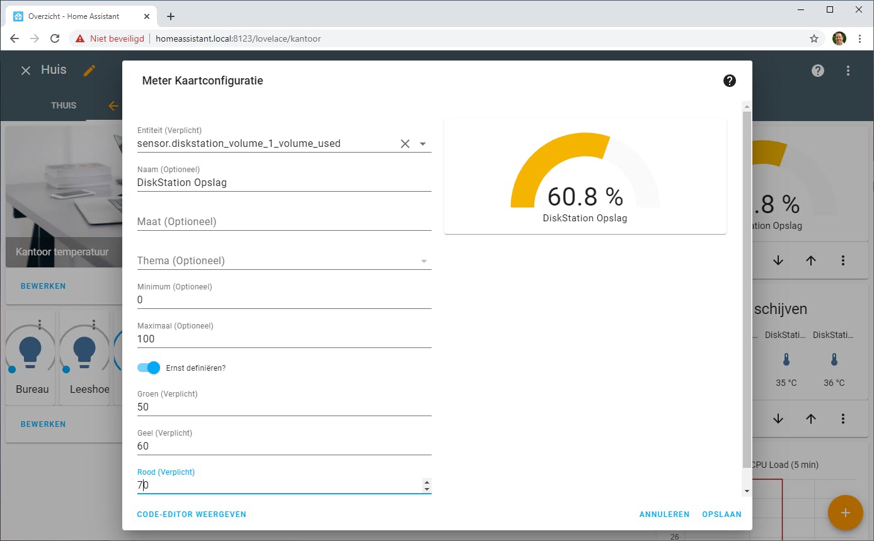Screen dimensions: 874x541
Task: Reload the page with the browser refresh icon
Action: [55, 38]
